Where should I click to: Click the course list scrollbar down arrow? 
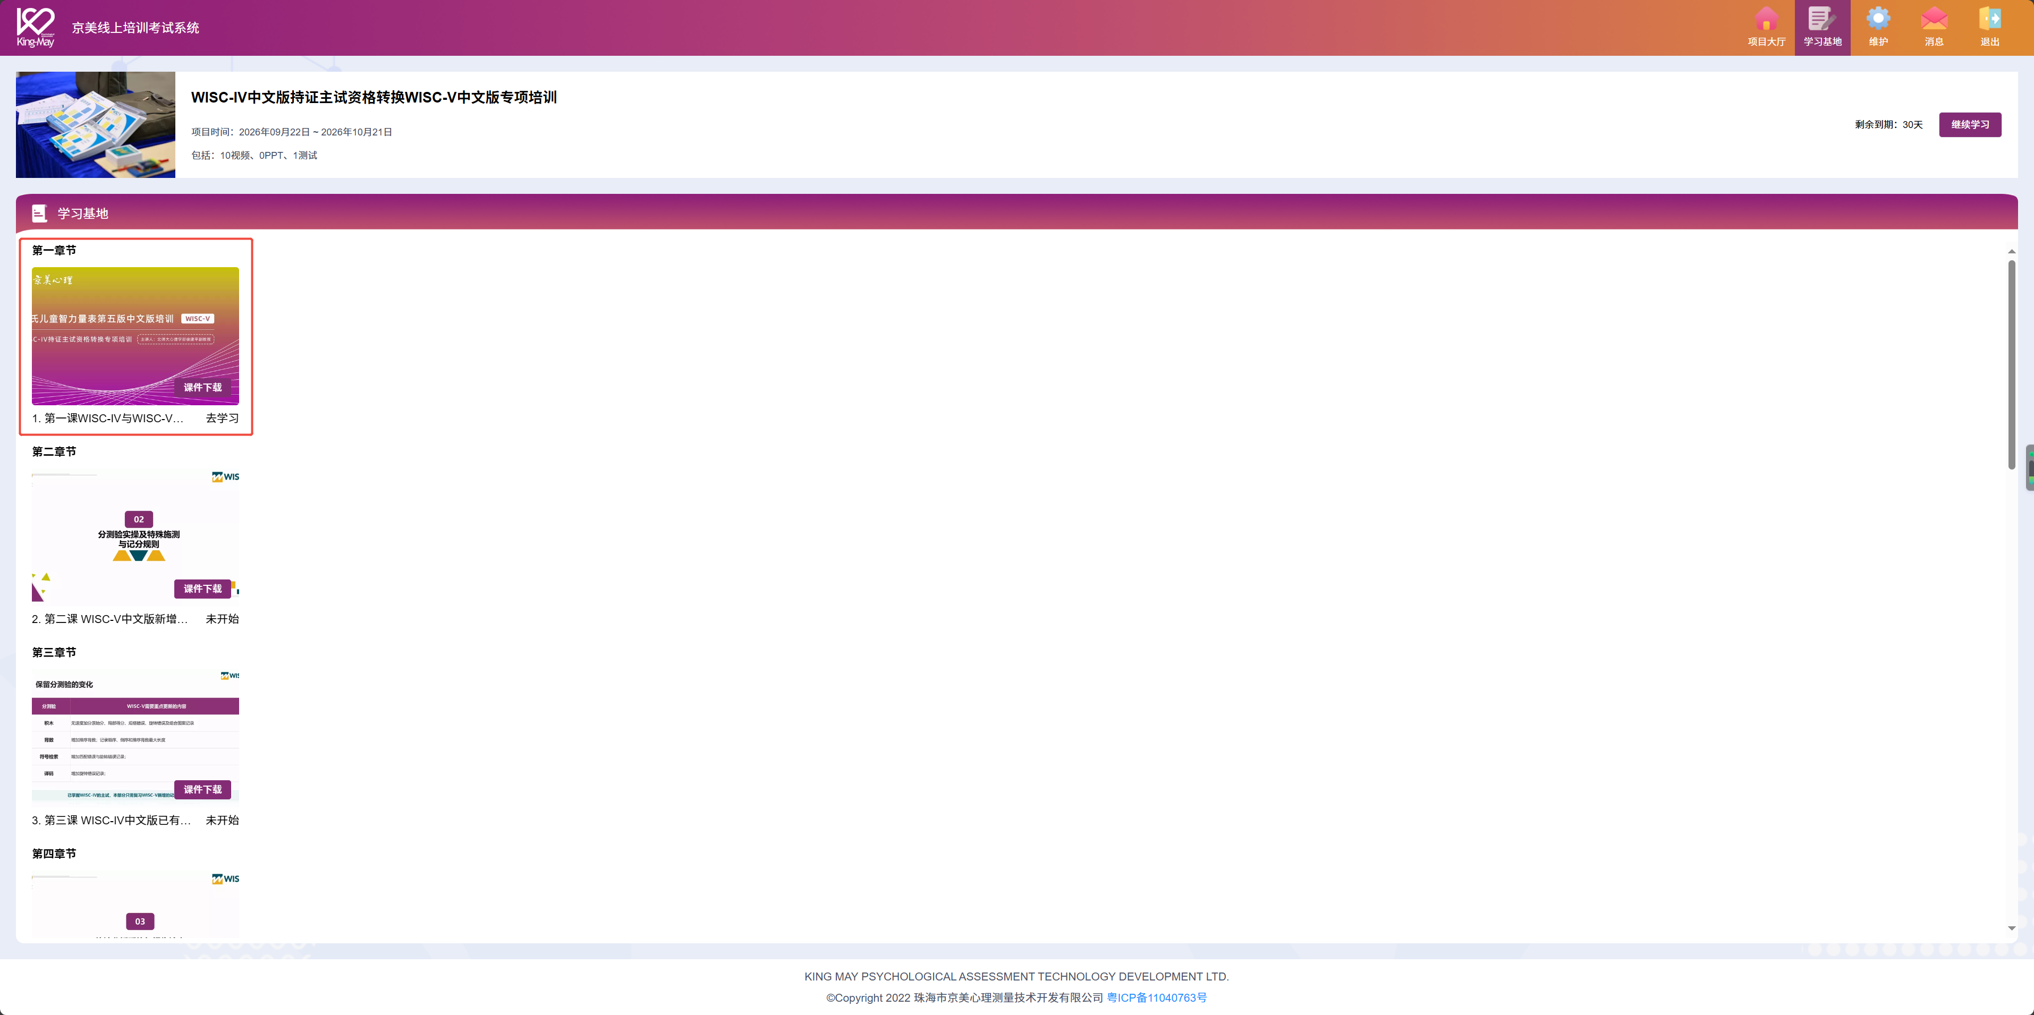[x=2011, y=928]
